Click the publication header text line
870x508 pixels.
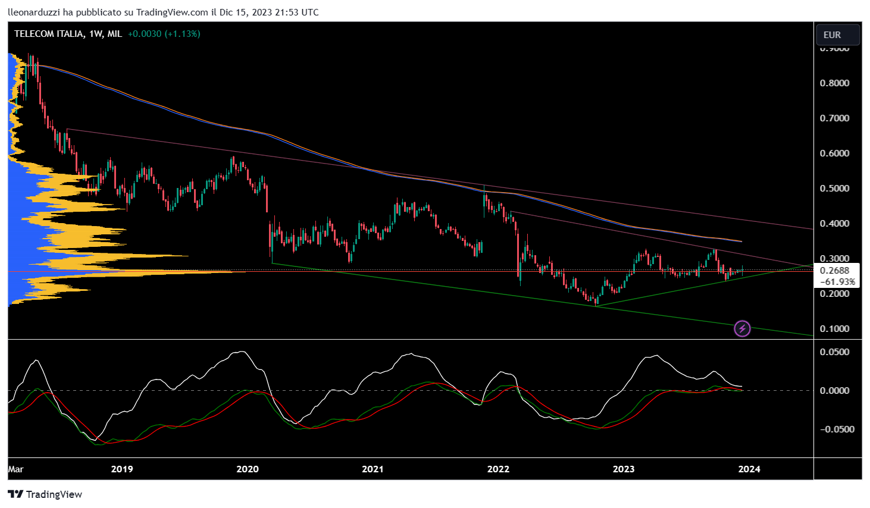(x=163, y=12)
